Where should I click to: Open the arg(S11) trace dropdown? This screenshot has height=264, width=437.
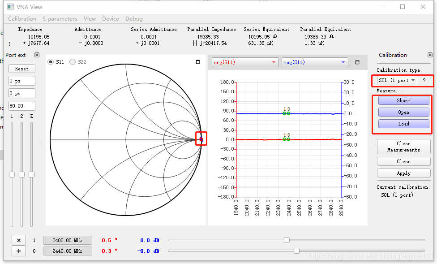[245, 62]
